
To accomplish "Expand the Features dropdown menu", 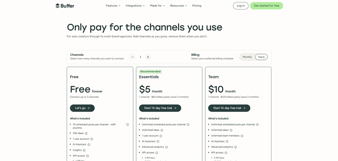I will coord(113,6).
